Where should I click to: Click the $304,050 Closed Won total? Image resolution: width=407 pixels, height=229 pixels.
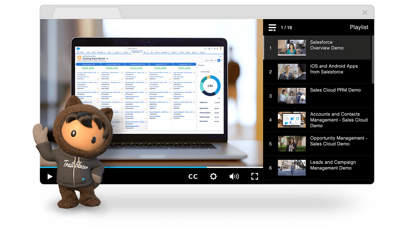tap(184, 68)
